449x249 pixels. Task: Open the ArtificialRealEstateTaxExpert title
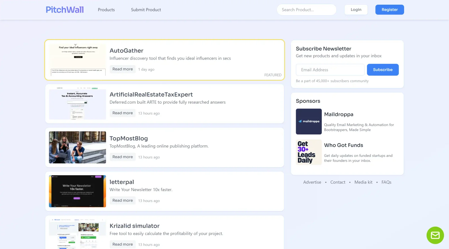pos(151,95)
